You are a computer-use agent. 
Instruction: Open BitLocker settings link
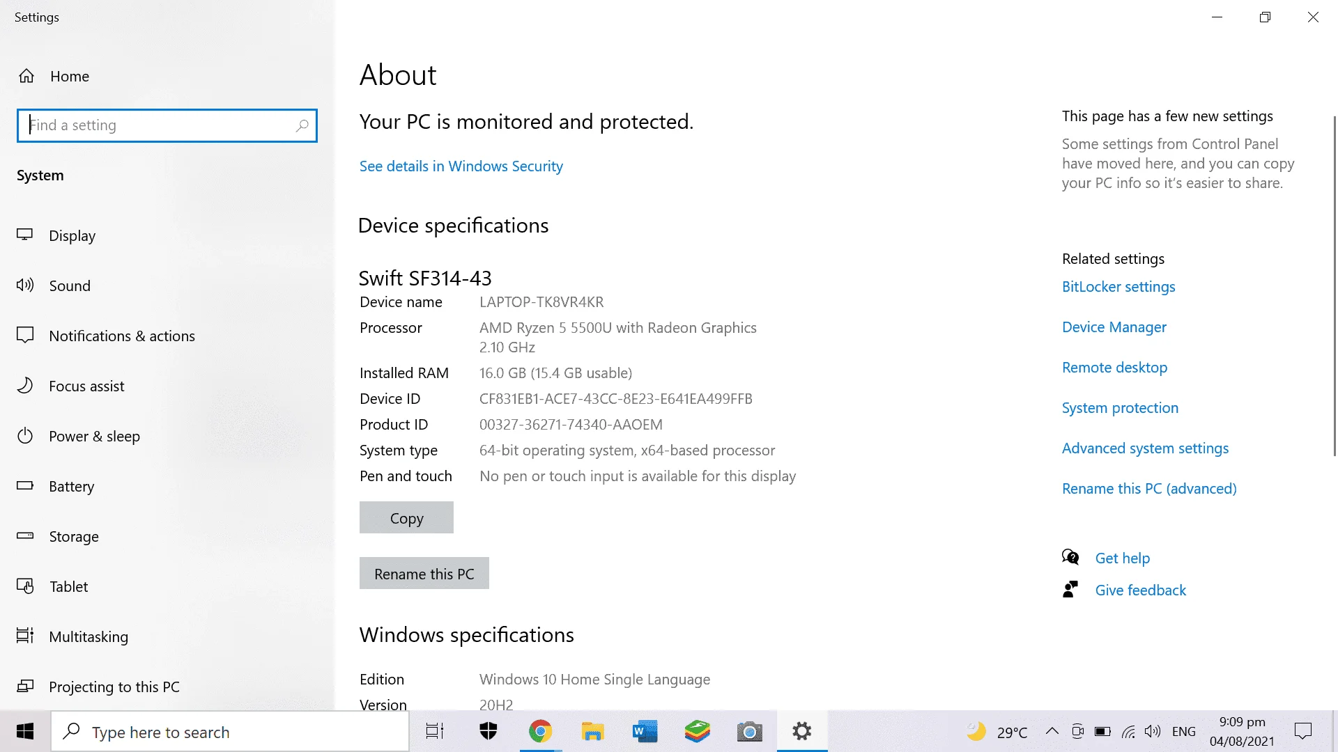pyautogui.click(x=1118, y=286)
